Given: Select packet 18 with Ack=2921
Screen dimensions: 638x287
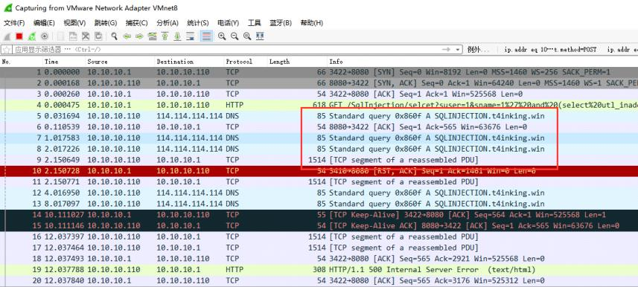Looking at the screenshot, I should click(319, 259).
